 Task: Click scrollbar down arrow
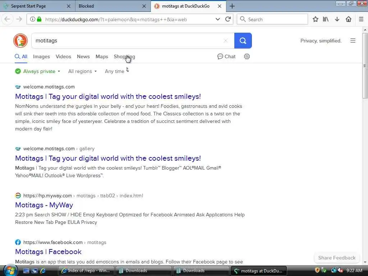[x=365, y=262]
